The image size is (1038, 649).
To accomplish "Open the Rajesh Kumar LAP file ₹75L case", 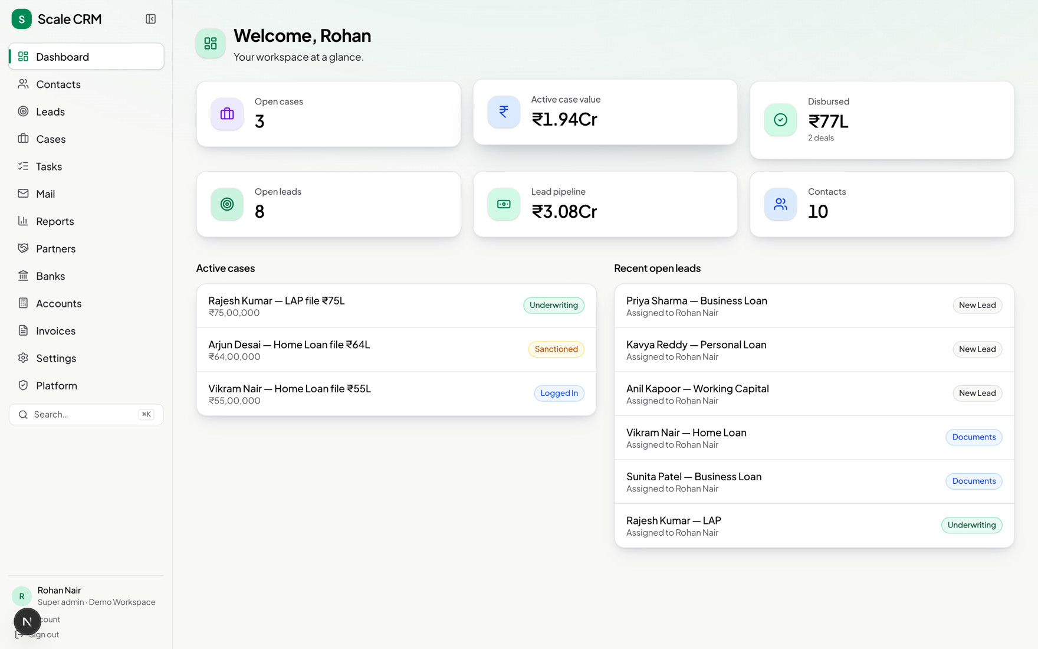I will [396, 306].
